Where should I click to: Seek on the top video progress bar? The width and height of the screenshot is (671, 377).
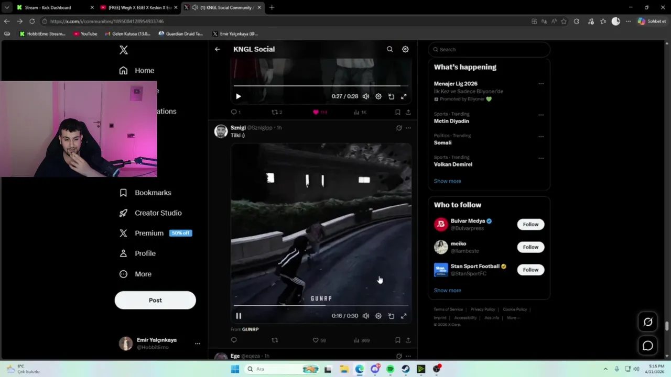point(321,86)
